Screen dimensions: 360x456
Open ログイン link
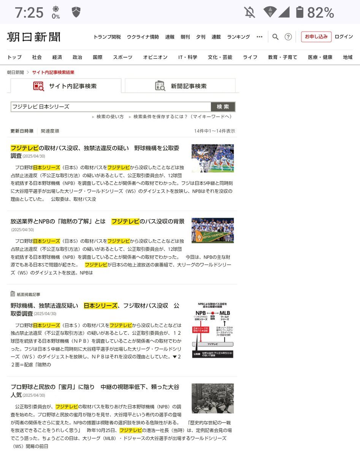(x=344, y=37)
